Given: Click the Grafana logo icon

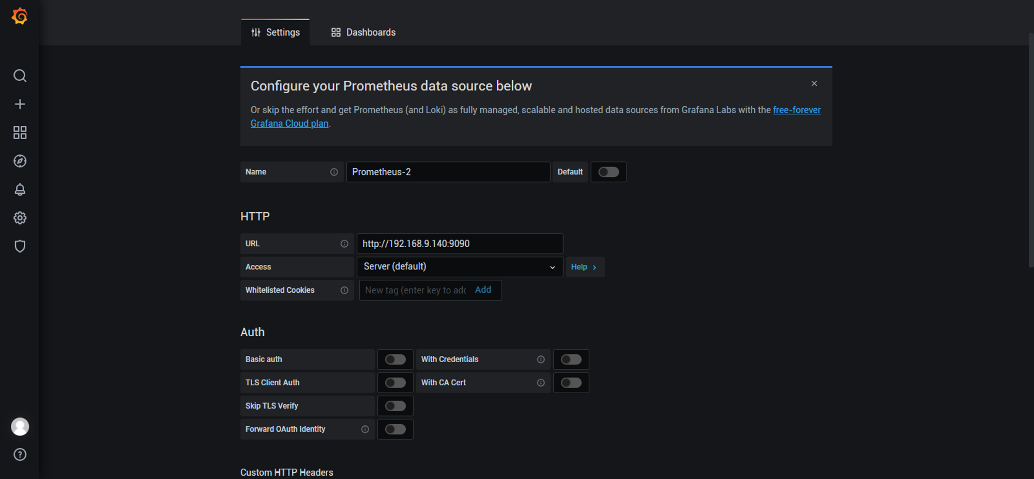Looking at the screenshot, I should pyautogui.click(x=20, y=17).
